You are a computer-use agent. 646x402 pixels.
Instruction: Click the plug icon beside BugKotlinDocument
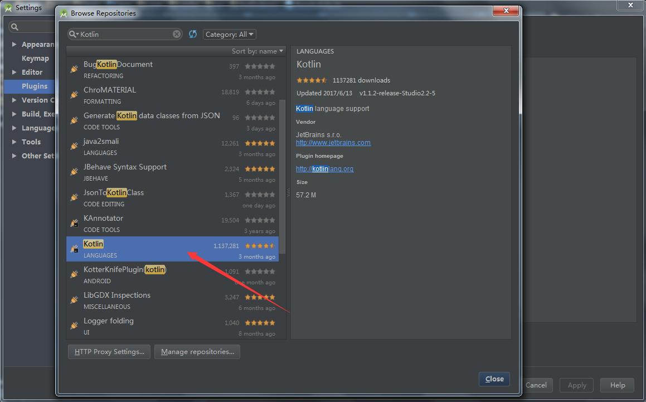tap(74, 69)
